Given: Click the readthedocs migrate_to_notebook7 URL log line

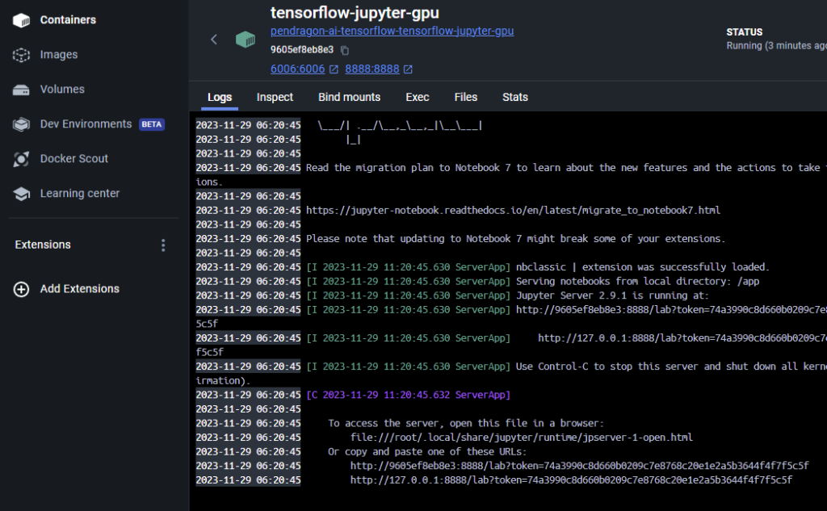Looking at the screenshot, I should click(x=513, y=211).
